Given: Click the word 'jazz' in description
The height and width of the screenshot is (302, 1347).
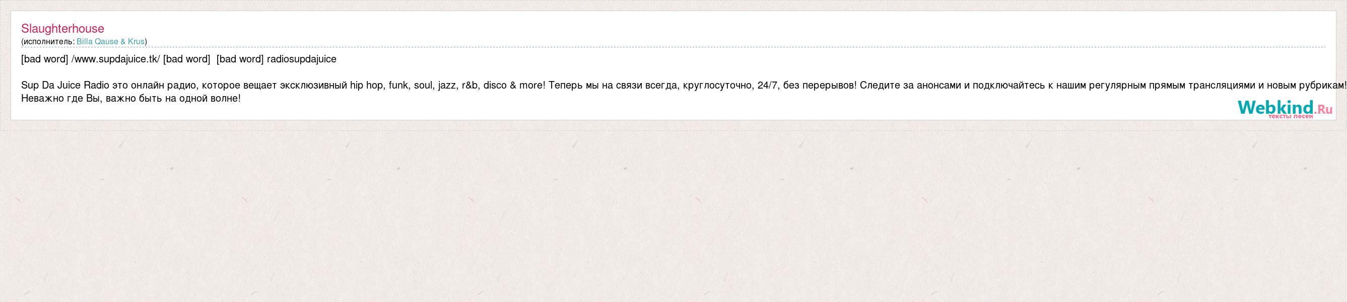Looking at the screenshot, I should coord(448,85).
